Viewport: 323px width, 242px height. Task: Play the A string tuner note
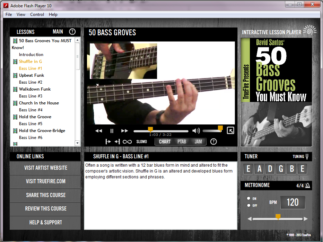[259, 169]
